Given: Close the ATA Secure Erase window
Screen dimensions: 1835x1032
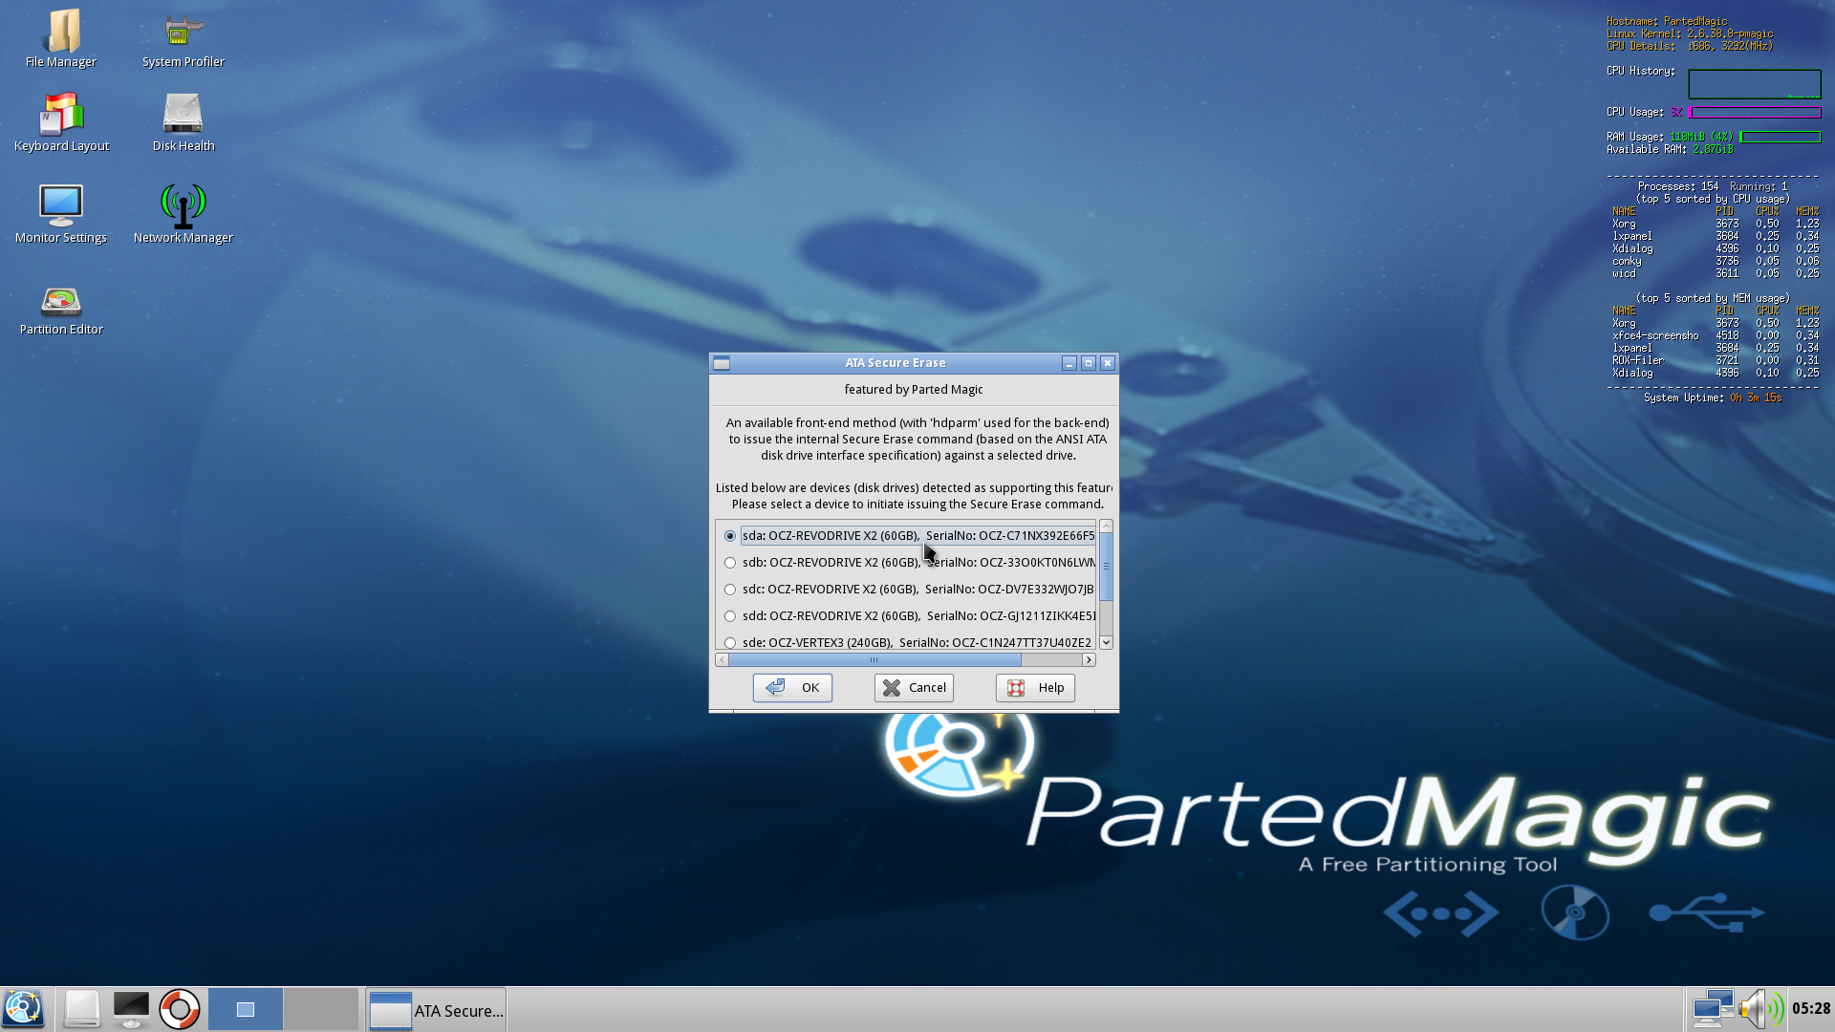Looking at the screenshot, I should [1108, 363].
